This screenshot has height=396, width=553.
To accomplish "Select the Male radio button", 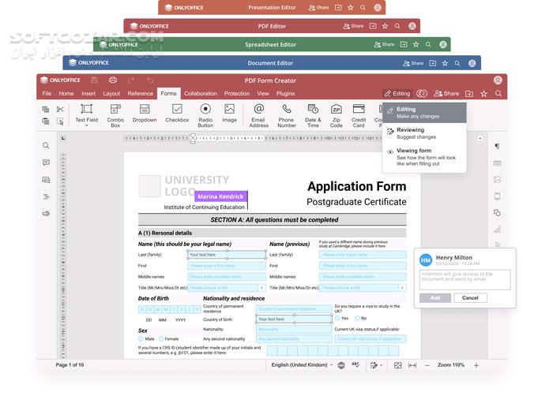I will [x=141, y=339].
